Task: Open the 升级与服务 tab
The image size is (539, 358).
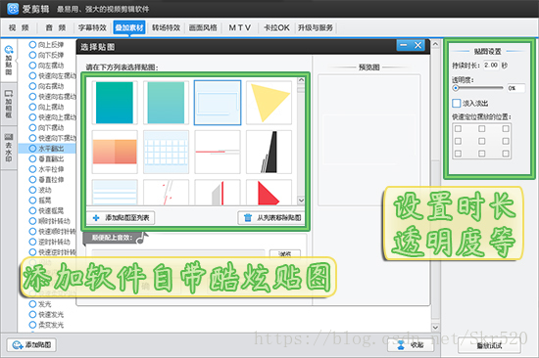Action: (316, 27)
